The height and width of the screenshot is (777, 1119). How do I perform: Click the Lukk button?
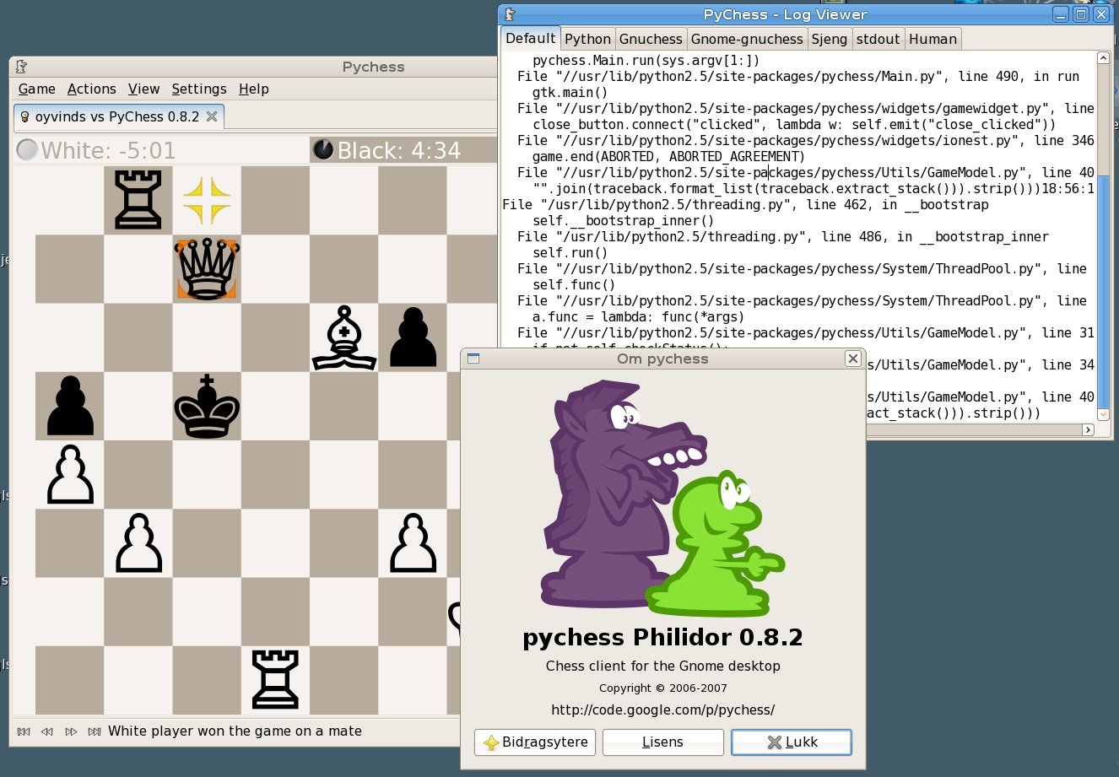[792, 742]
